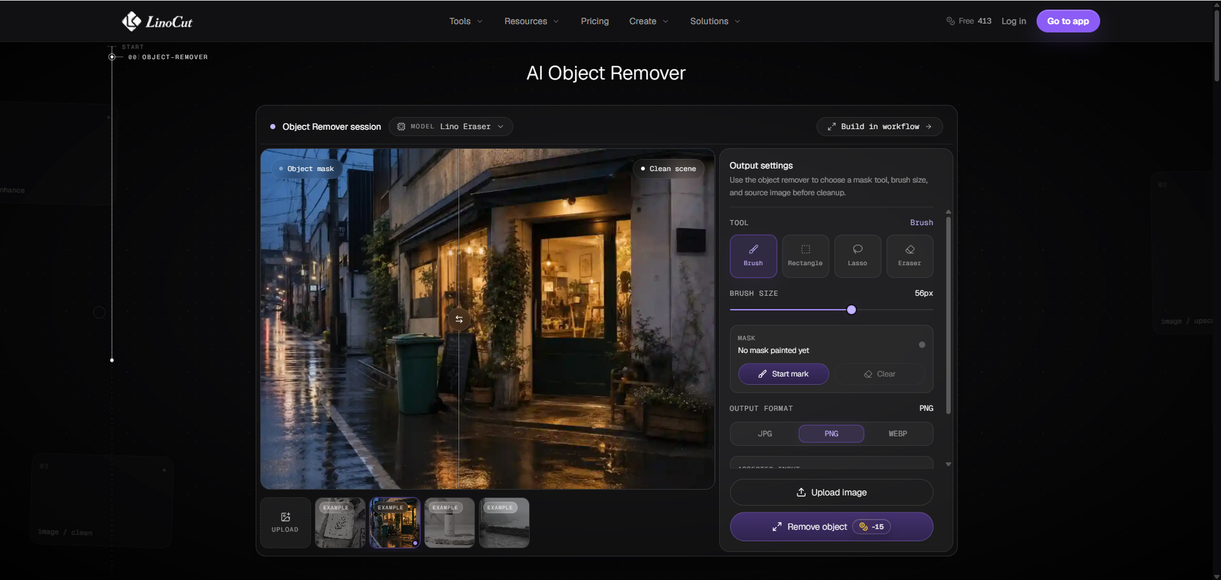
Task: Open the Model Lino Eraser dropdown
Action: (x=450, y=127)
